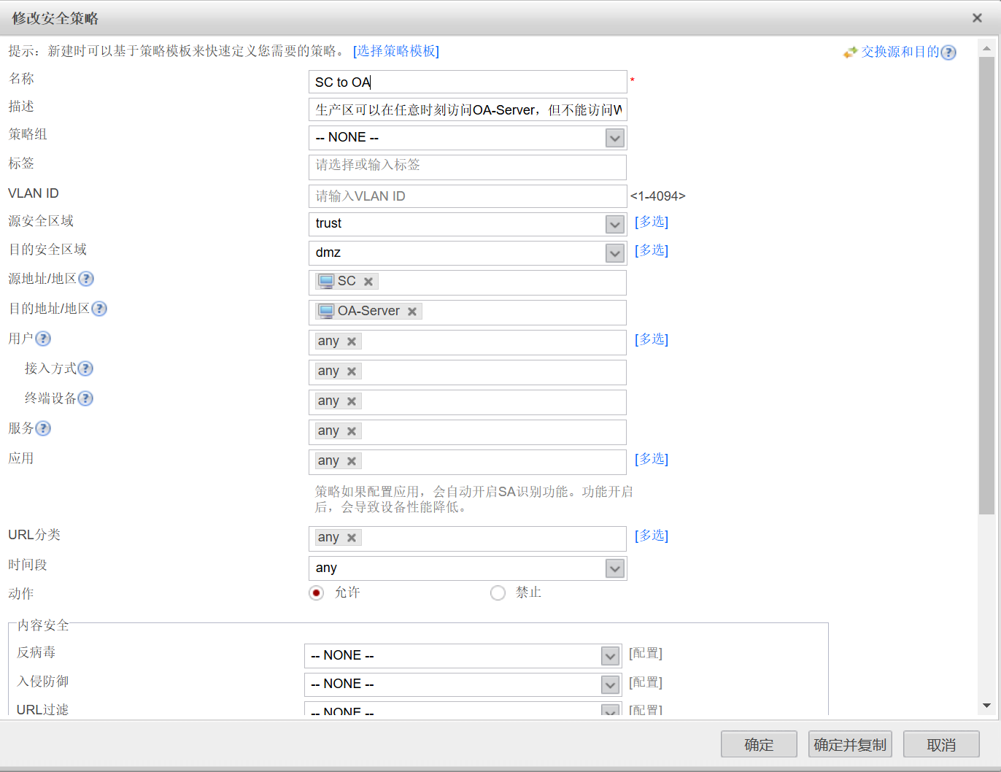Click 配置 link for 入侵防御

pos(646,682)
